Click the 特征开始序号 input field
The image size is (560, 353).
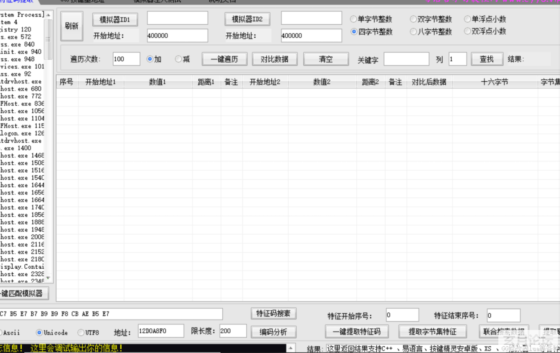pyautogui.click(x=402, y=315)
